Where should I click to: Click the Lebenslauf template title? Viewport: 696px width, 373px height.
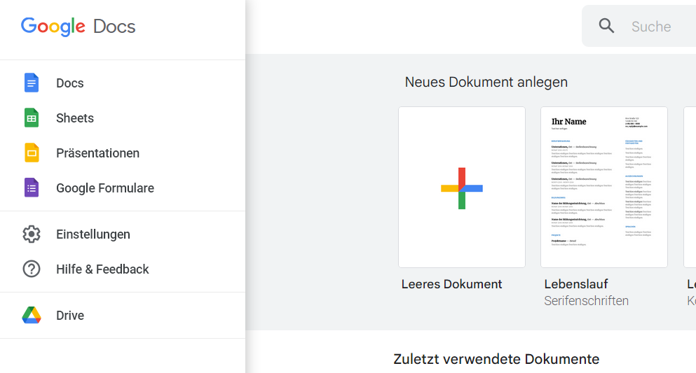[575, 284]
